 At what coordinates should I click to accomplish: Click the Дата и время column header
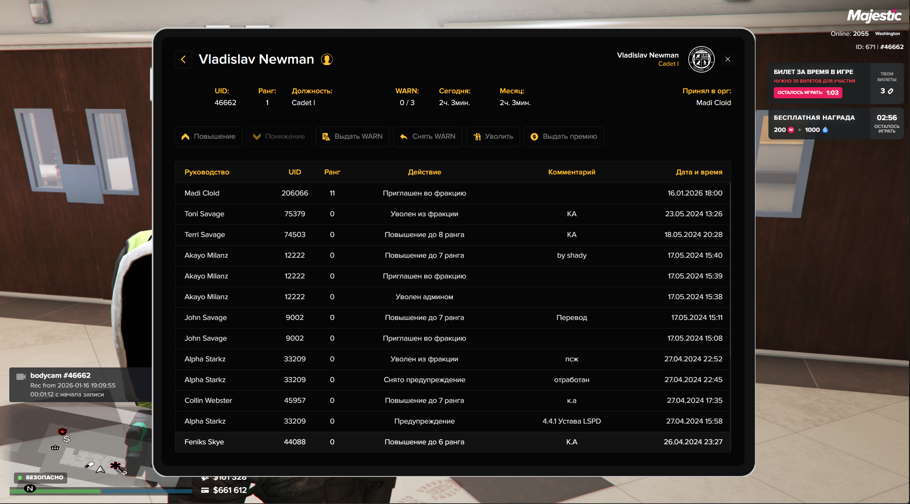click(x=699, y=172)
